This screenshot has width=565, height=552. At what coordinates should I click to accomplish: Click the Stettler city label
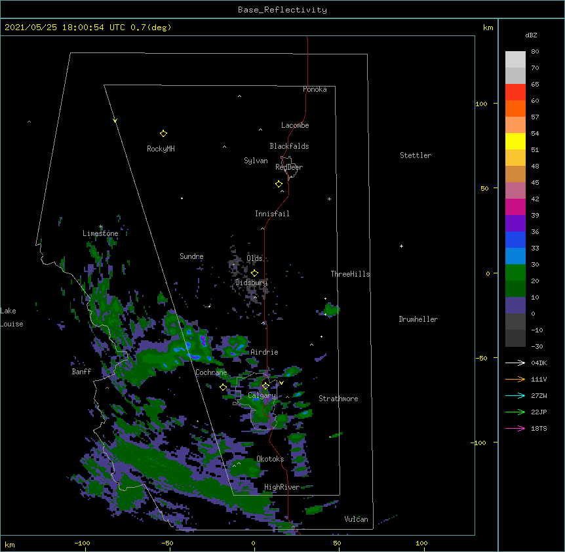click(x=416, y=155)
